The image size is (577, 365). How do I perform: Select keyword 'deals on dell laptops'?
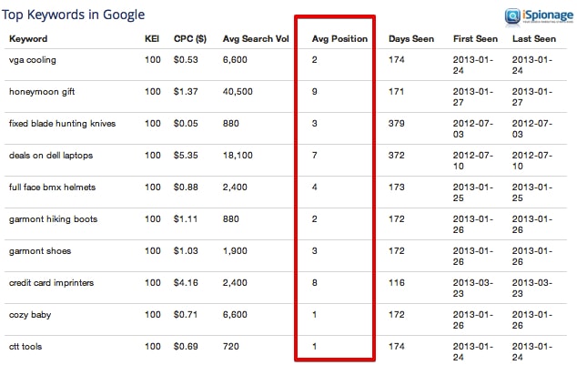[51, 156]
